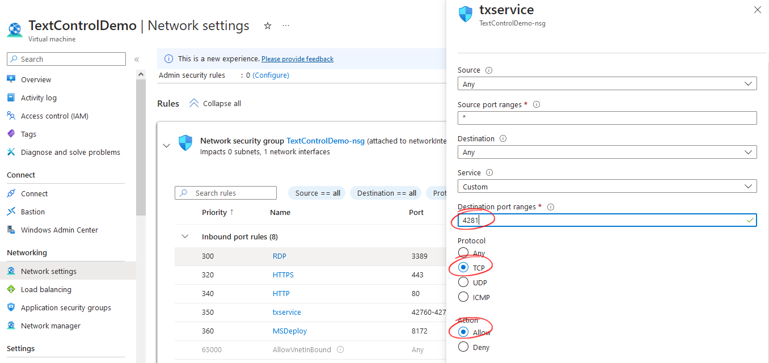Click the Windows Admin Center icon

click(11, 230)
